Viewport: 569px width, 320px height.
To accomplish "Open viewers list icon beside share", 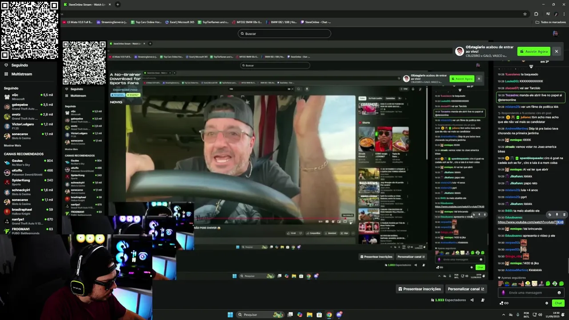I will [483, 300].
